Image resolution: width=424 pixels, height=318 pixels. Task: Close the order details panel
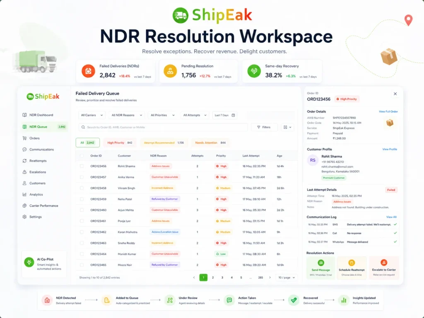pos(395,94)
